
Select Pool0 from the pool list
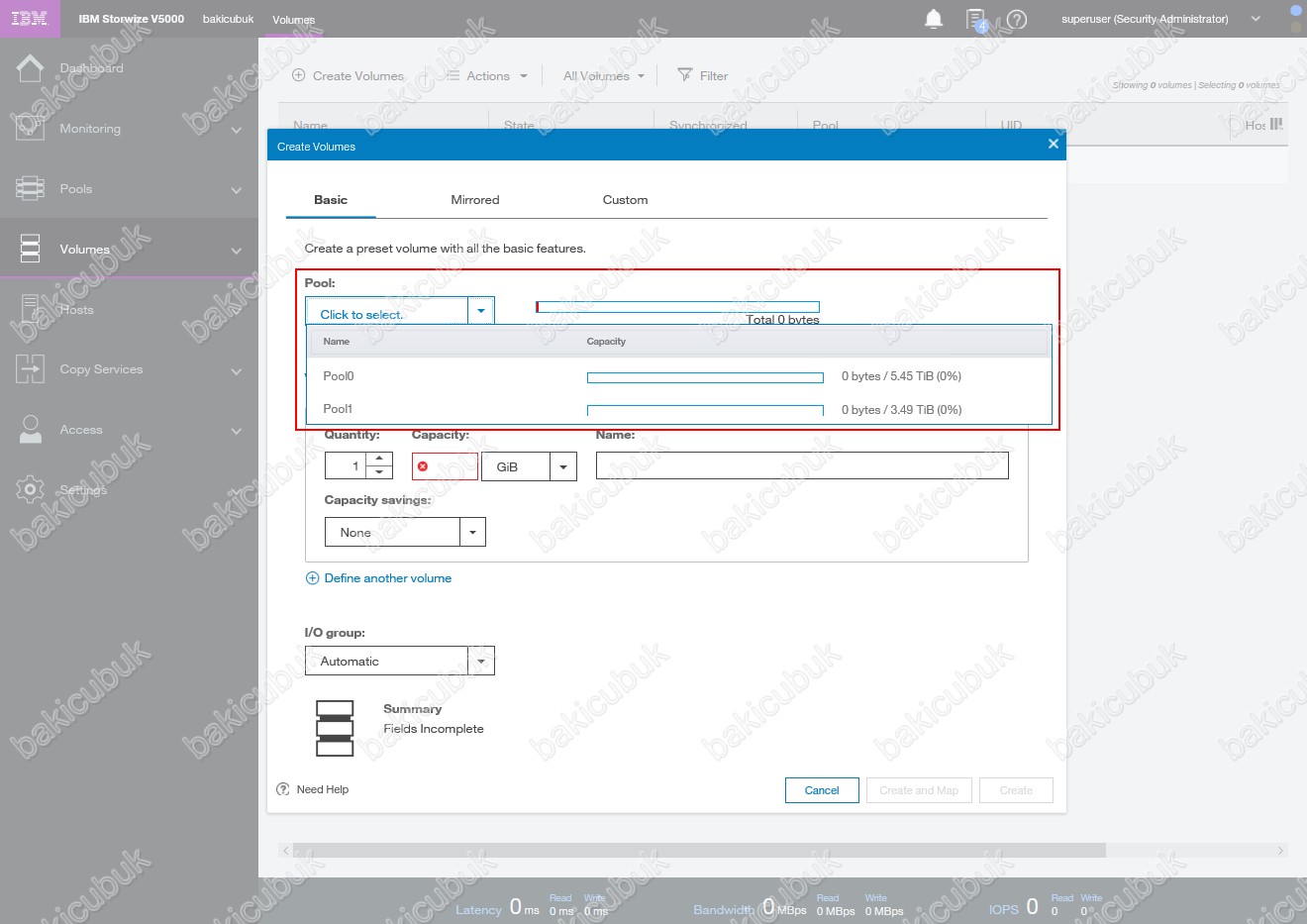click(x=679, y=376)
